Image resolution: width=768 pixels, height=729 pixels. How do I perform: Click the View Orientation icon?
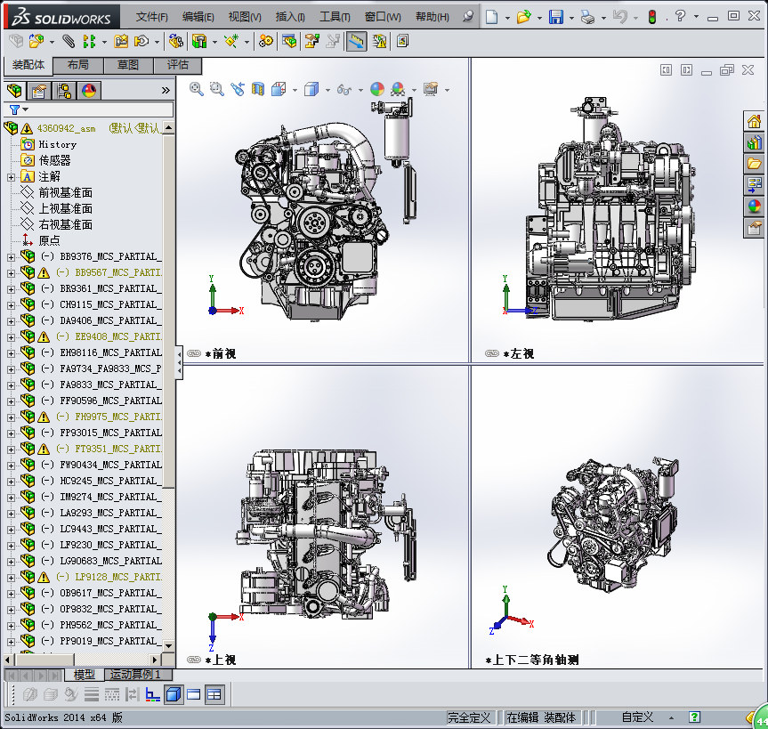click(279, 89)
